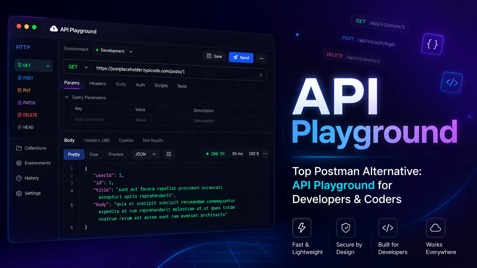This screenshot has width=477, height=268.
Task: Open the Scripts tab
Action: [161, 85]
